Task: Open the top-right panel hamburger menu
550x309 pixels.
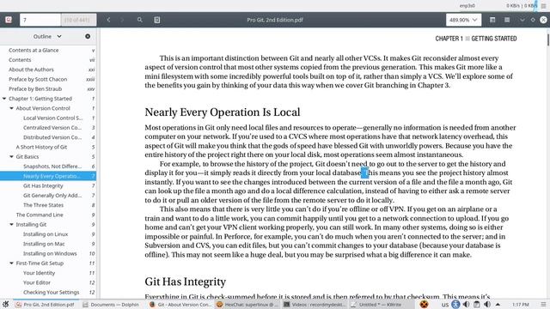Action: tap(544, 6)
